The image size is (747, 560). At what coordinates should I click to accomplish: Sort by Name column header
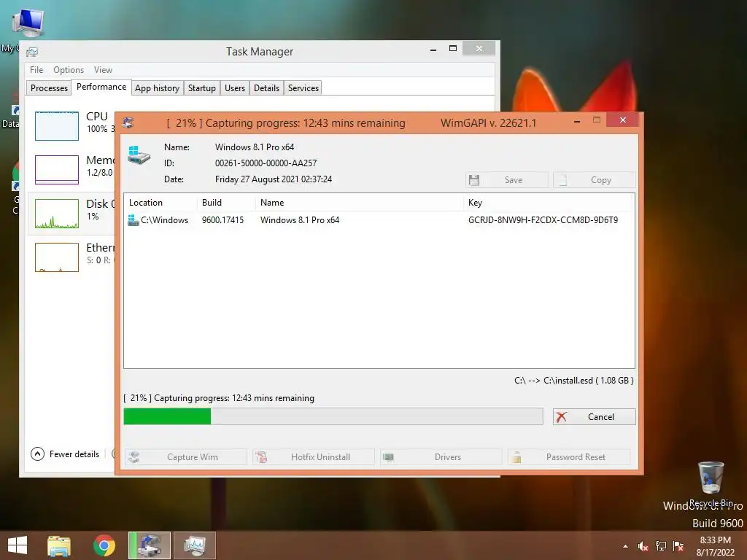tap(359, 203)
